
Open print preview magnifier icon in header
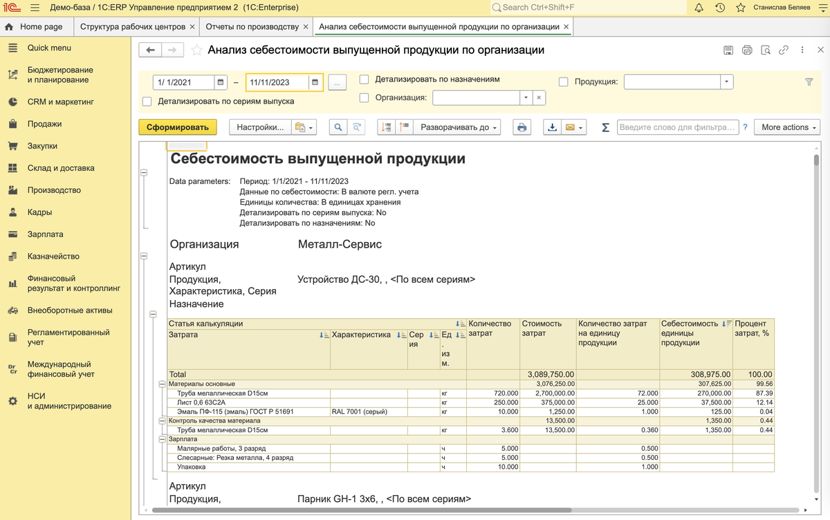[x=765, y=49]
